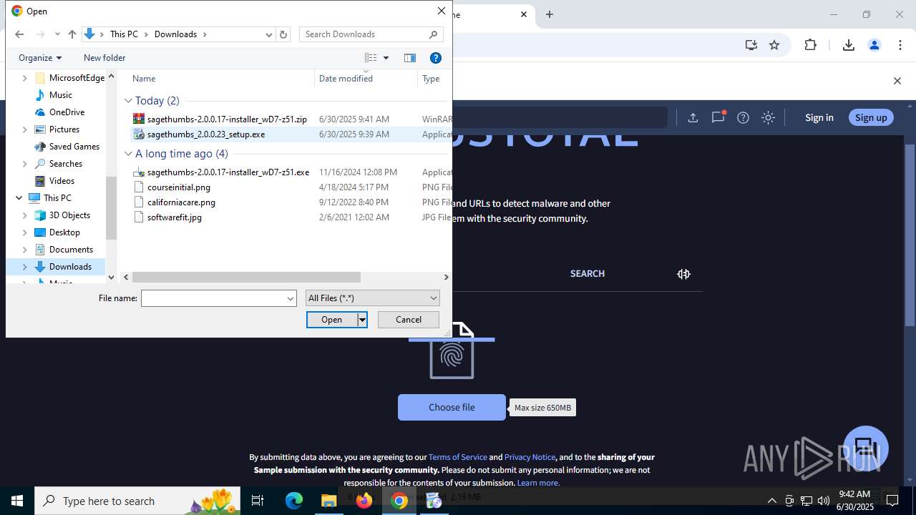Sort files by Date modified column
This screenshot has width=916, height=515.
coord(346,79)
